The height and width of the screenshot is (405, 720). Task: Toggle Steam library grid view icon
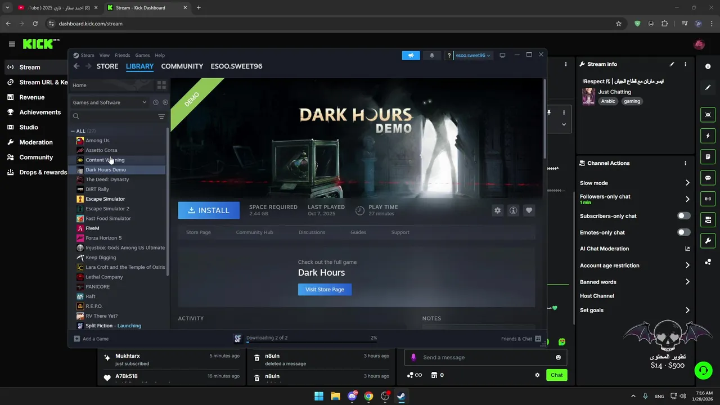pos(161,85)
